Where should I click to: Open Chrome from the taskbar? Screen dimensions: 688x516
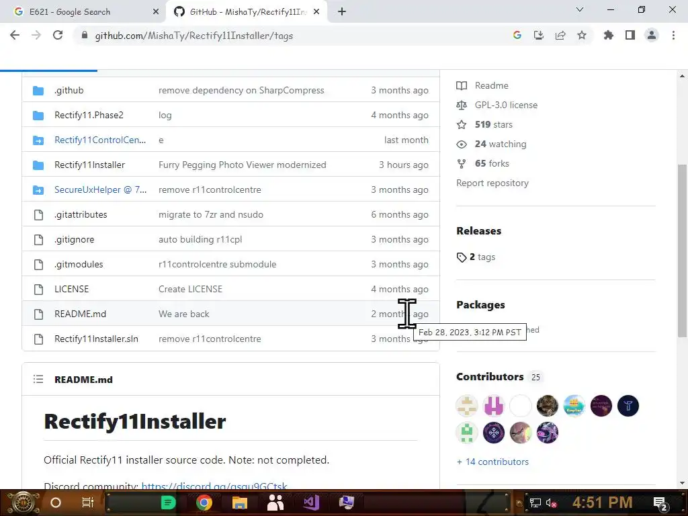point(204,503)
